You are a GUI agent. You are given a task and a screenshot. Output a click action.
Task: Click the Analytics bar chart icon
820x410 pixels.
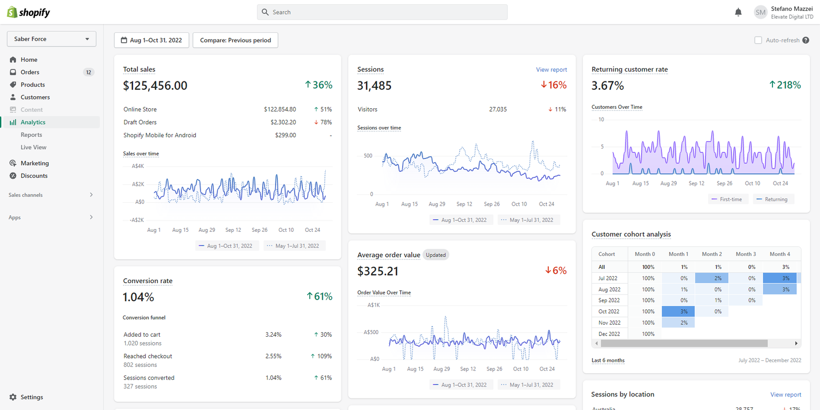click(13, 122)
